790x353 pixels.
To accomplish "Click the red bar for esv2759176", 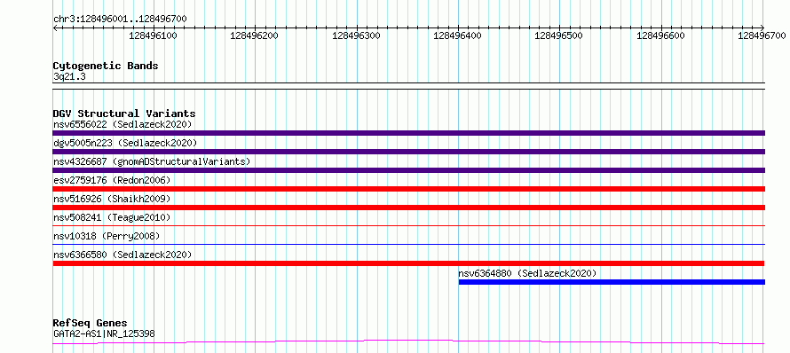I will (408, 189).
